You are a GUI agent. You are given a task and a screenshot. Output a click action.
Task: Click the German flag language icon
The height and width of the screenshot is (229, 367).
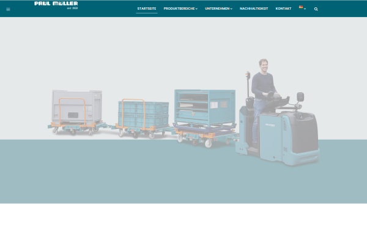tap(301, 7)
